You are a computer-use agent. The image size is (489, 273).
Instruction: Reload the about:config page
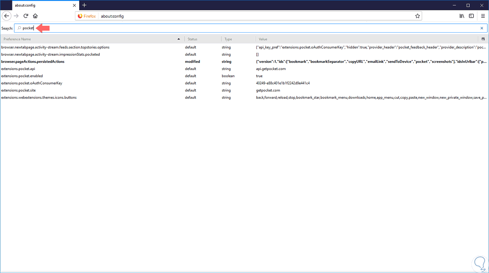[26, 16]
